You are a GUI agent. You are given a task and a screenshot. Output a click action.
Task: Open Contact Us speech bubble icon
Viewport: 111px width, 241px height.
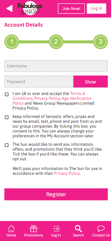(101, 229)
